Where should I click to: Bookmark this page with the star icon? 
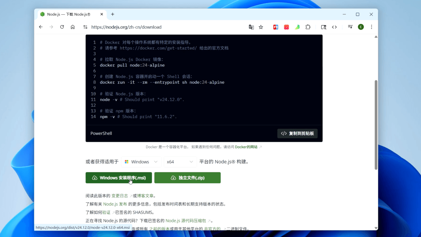[x=261, y=27]
